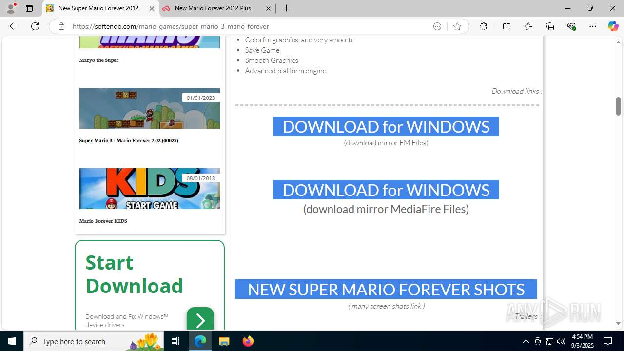Open Microsoft Edge from taskbar
The image size is (624, 351).
(200, 341)
